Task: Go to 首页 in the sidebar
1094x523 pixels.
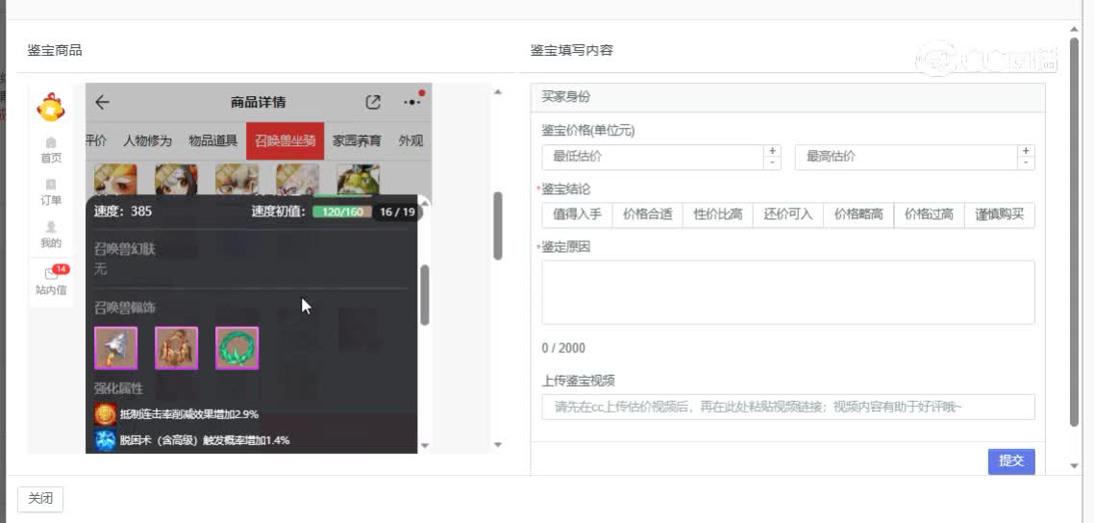Action: 51,151
